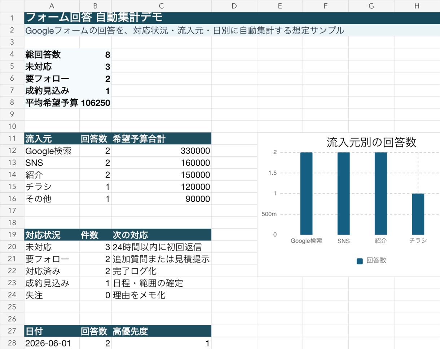Select the 2026-06-01 date cell

(x=52, y=343)
